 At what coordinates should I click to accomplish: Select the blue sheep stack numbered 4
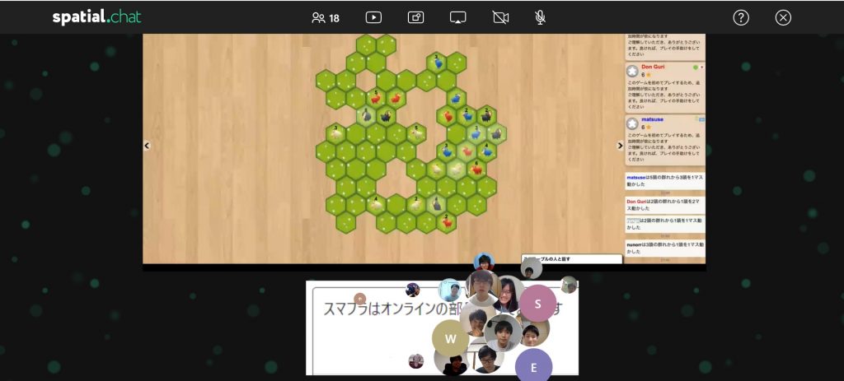pyautogui.click(x=486, y=151)
